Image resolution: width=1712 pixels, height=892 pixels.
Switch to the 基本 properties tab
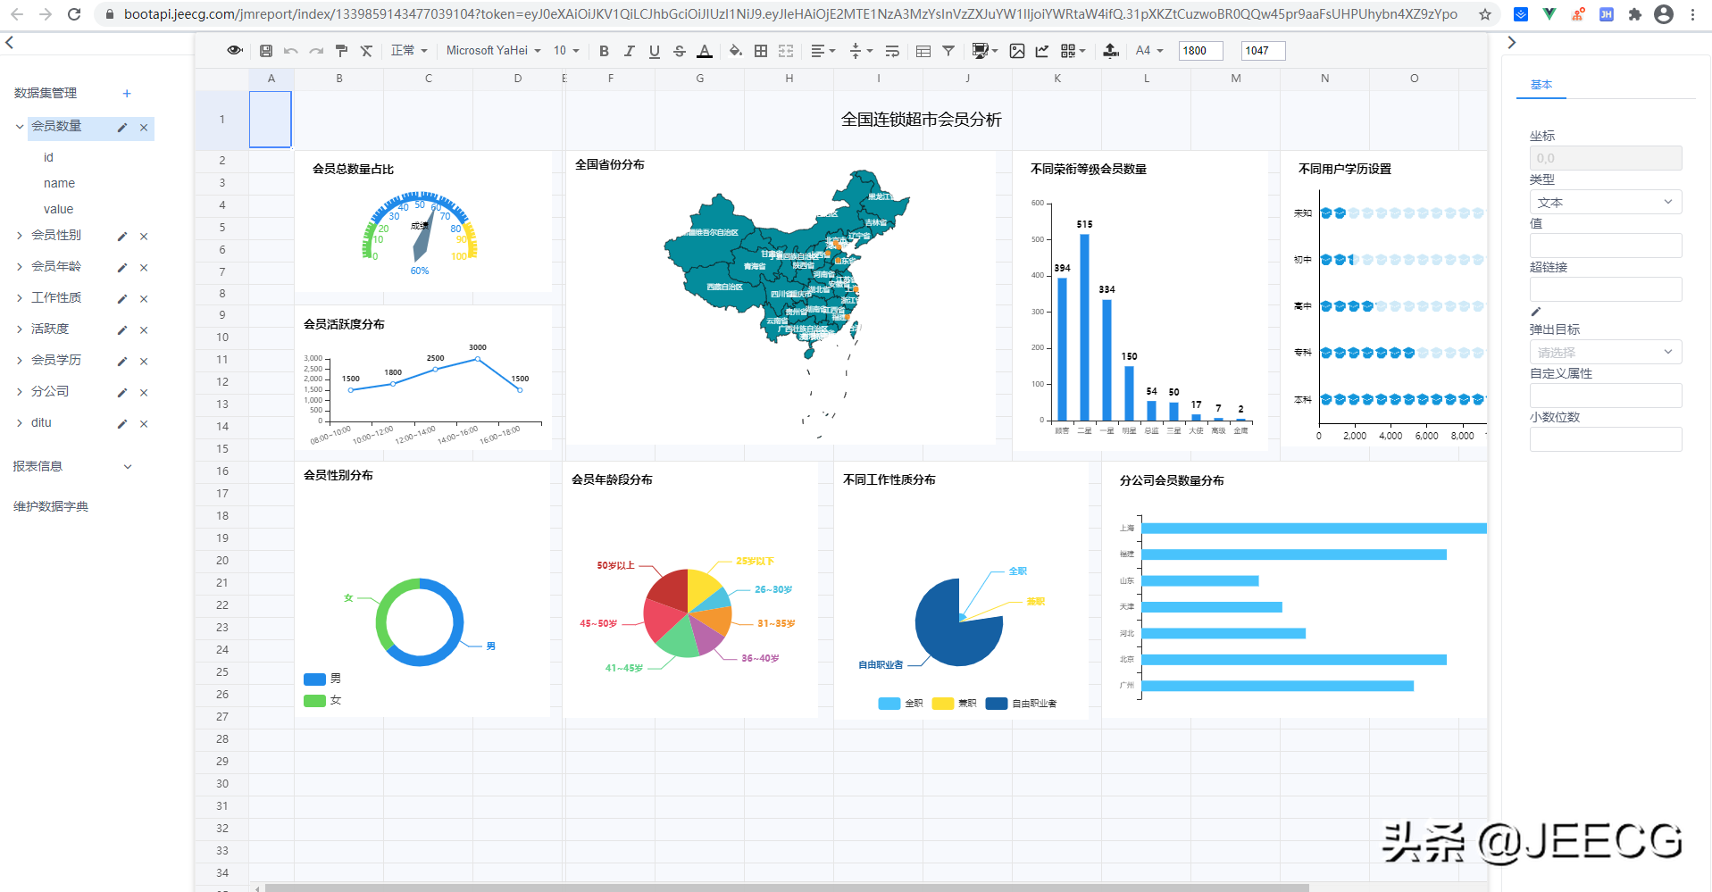coord(1541,85)
